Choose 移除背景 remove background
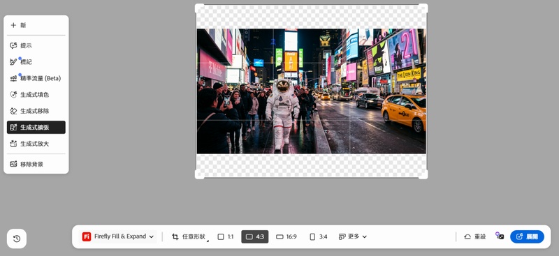559x256 pixels. [x=36, y=164]
